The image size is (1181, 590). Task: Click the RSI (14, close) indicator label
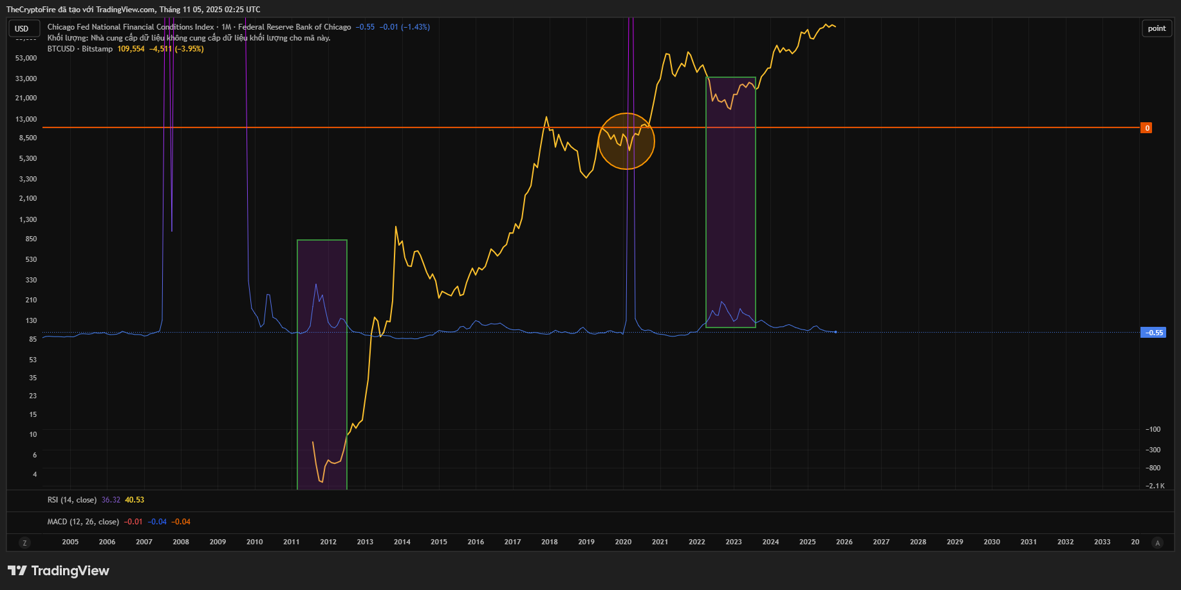pos(72,500)
